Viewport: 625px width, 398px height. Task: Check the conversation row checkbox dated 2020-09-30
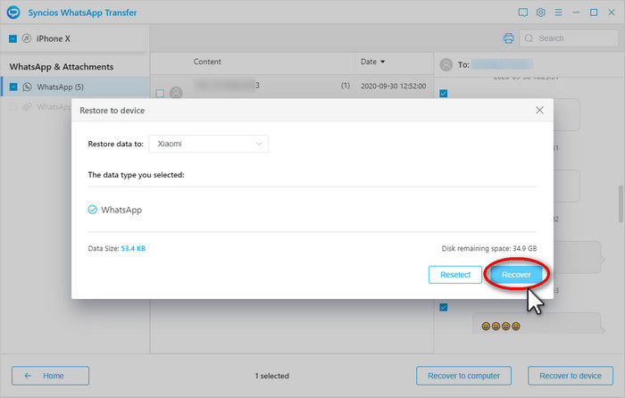pos(160,93)
